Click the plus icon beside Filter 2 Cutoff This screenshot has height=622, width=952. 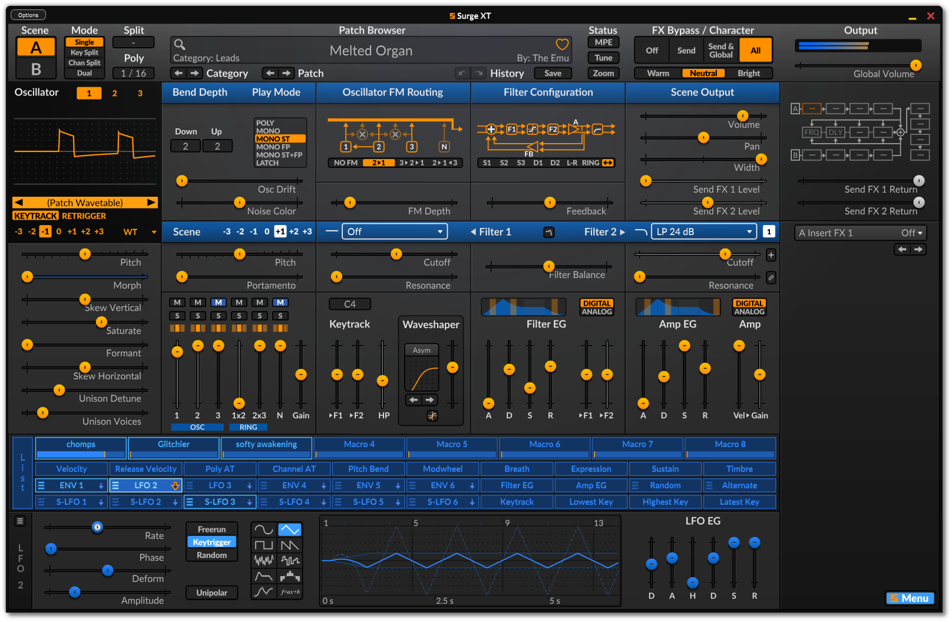[x=771, y=255]
